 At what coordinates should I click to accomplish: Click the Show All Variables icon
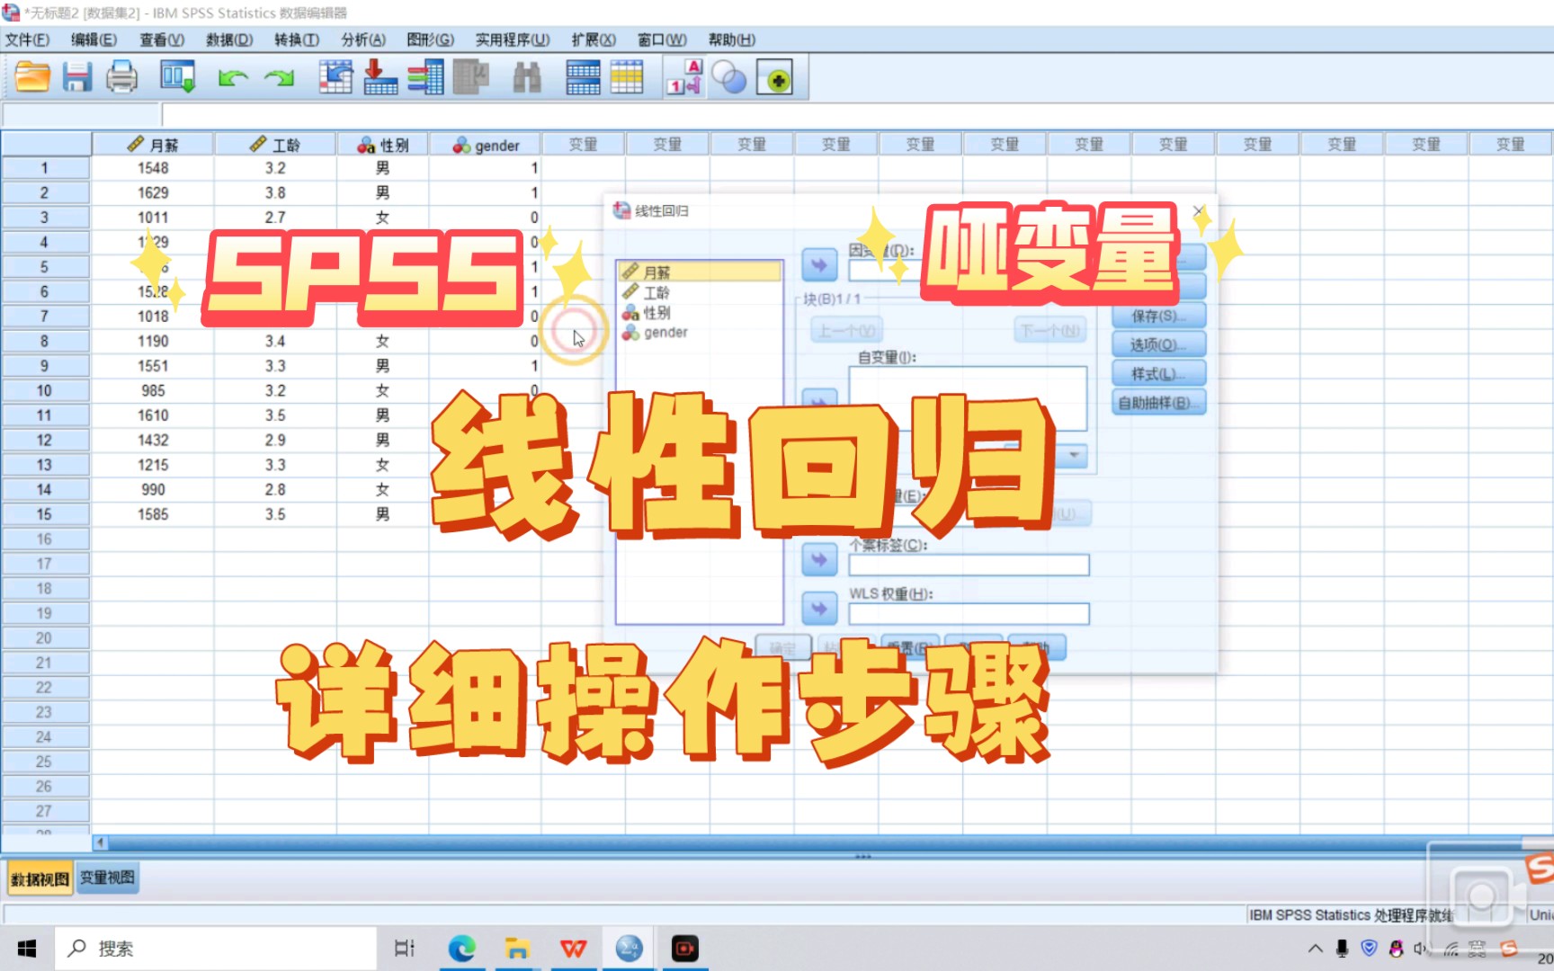[775, 78]
